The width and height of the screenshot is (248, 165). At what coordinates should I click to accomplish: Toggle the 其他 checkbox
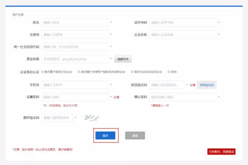169,72
